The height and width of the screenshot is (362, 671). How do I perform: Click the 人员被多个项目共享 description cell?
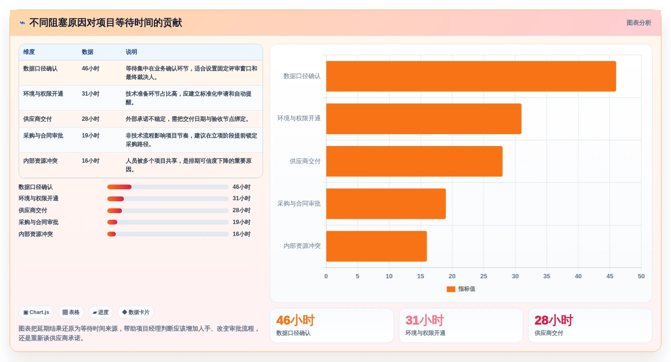coord(192,165)
